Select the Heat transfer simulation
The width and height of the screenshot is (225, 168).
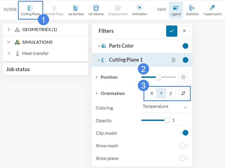[x=35, y=53]
